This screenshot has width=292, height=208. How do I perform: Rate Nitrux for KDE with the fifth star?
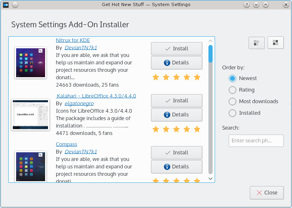click(197, 77)
